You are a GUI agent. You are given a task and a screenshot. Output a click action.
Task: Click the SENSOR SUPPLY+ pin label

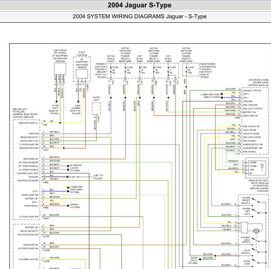29,123
